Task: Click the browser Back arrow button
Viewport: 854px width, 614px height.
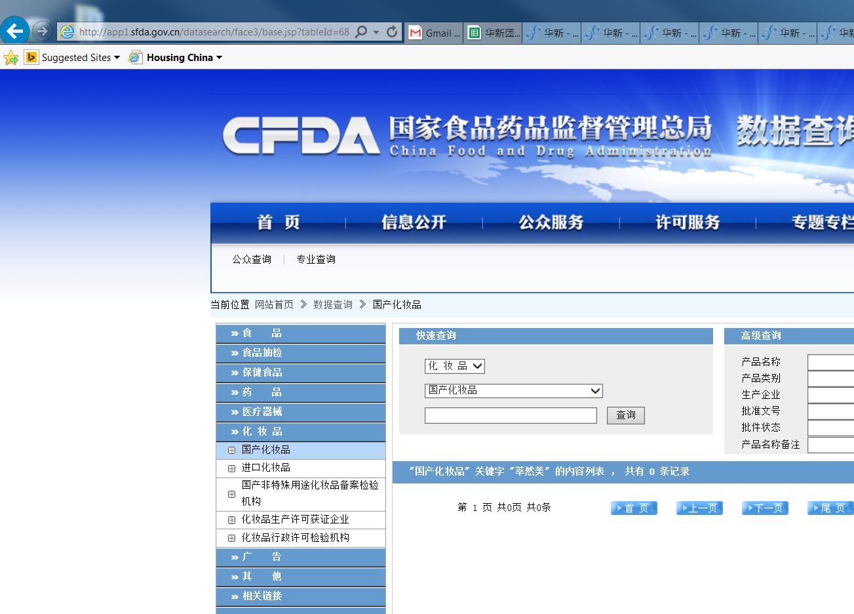Action: (x=14, y=31)
